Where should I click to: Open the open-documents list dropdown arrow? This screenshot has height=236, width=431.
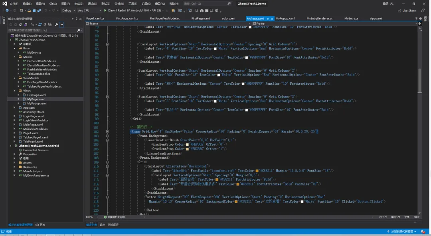point(416,18)
